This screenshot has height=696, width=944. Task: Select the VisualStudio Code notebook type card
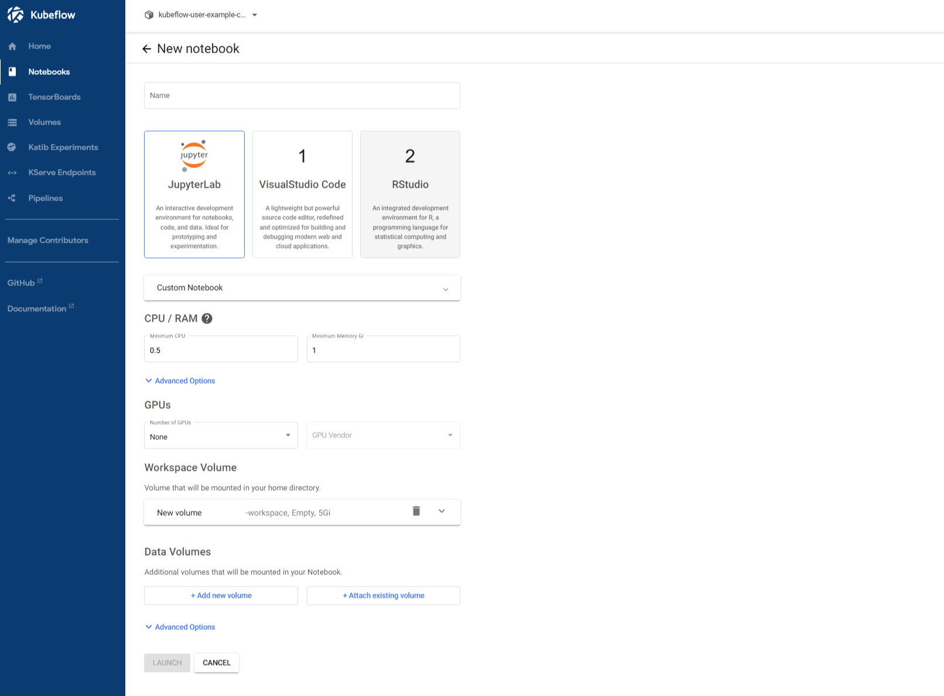click(302, 194)
